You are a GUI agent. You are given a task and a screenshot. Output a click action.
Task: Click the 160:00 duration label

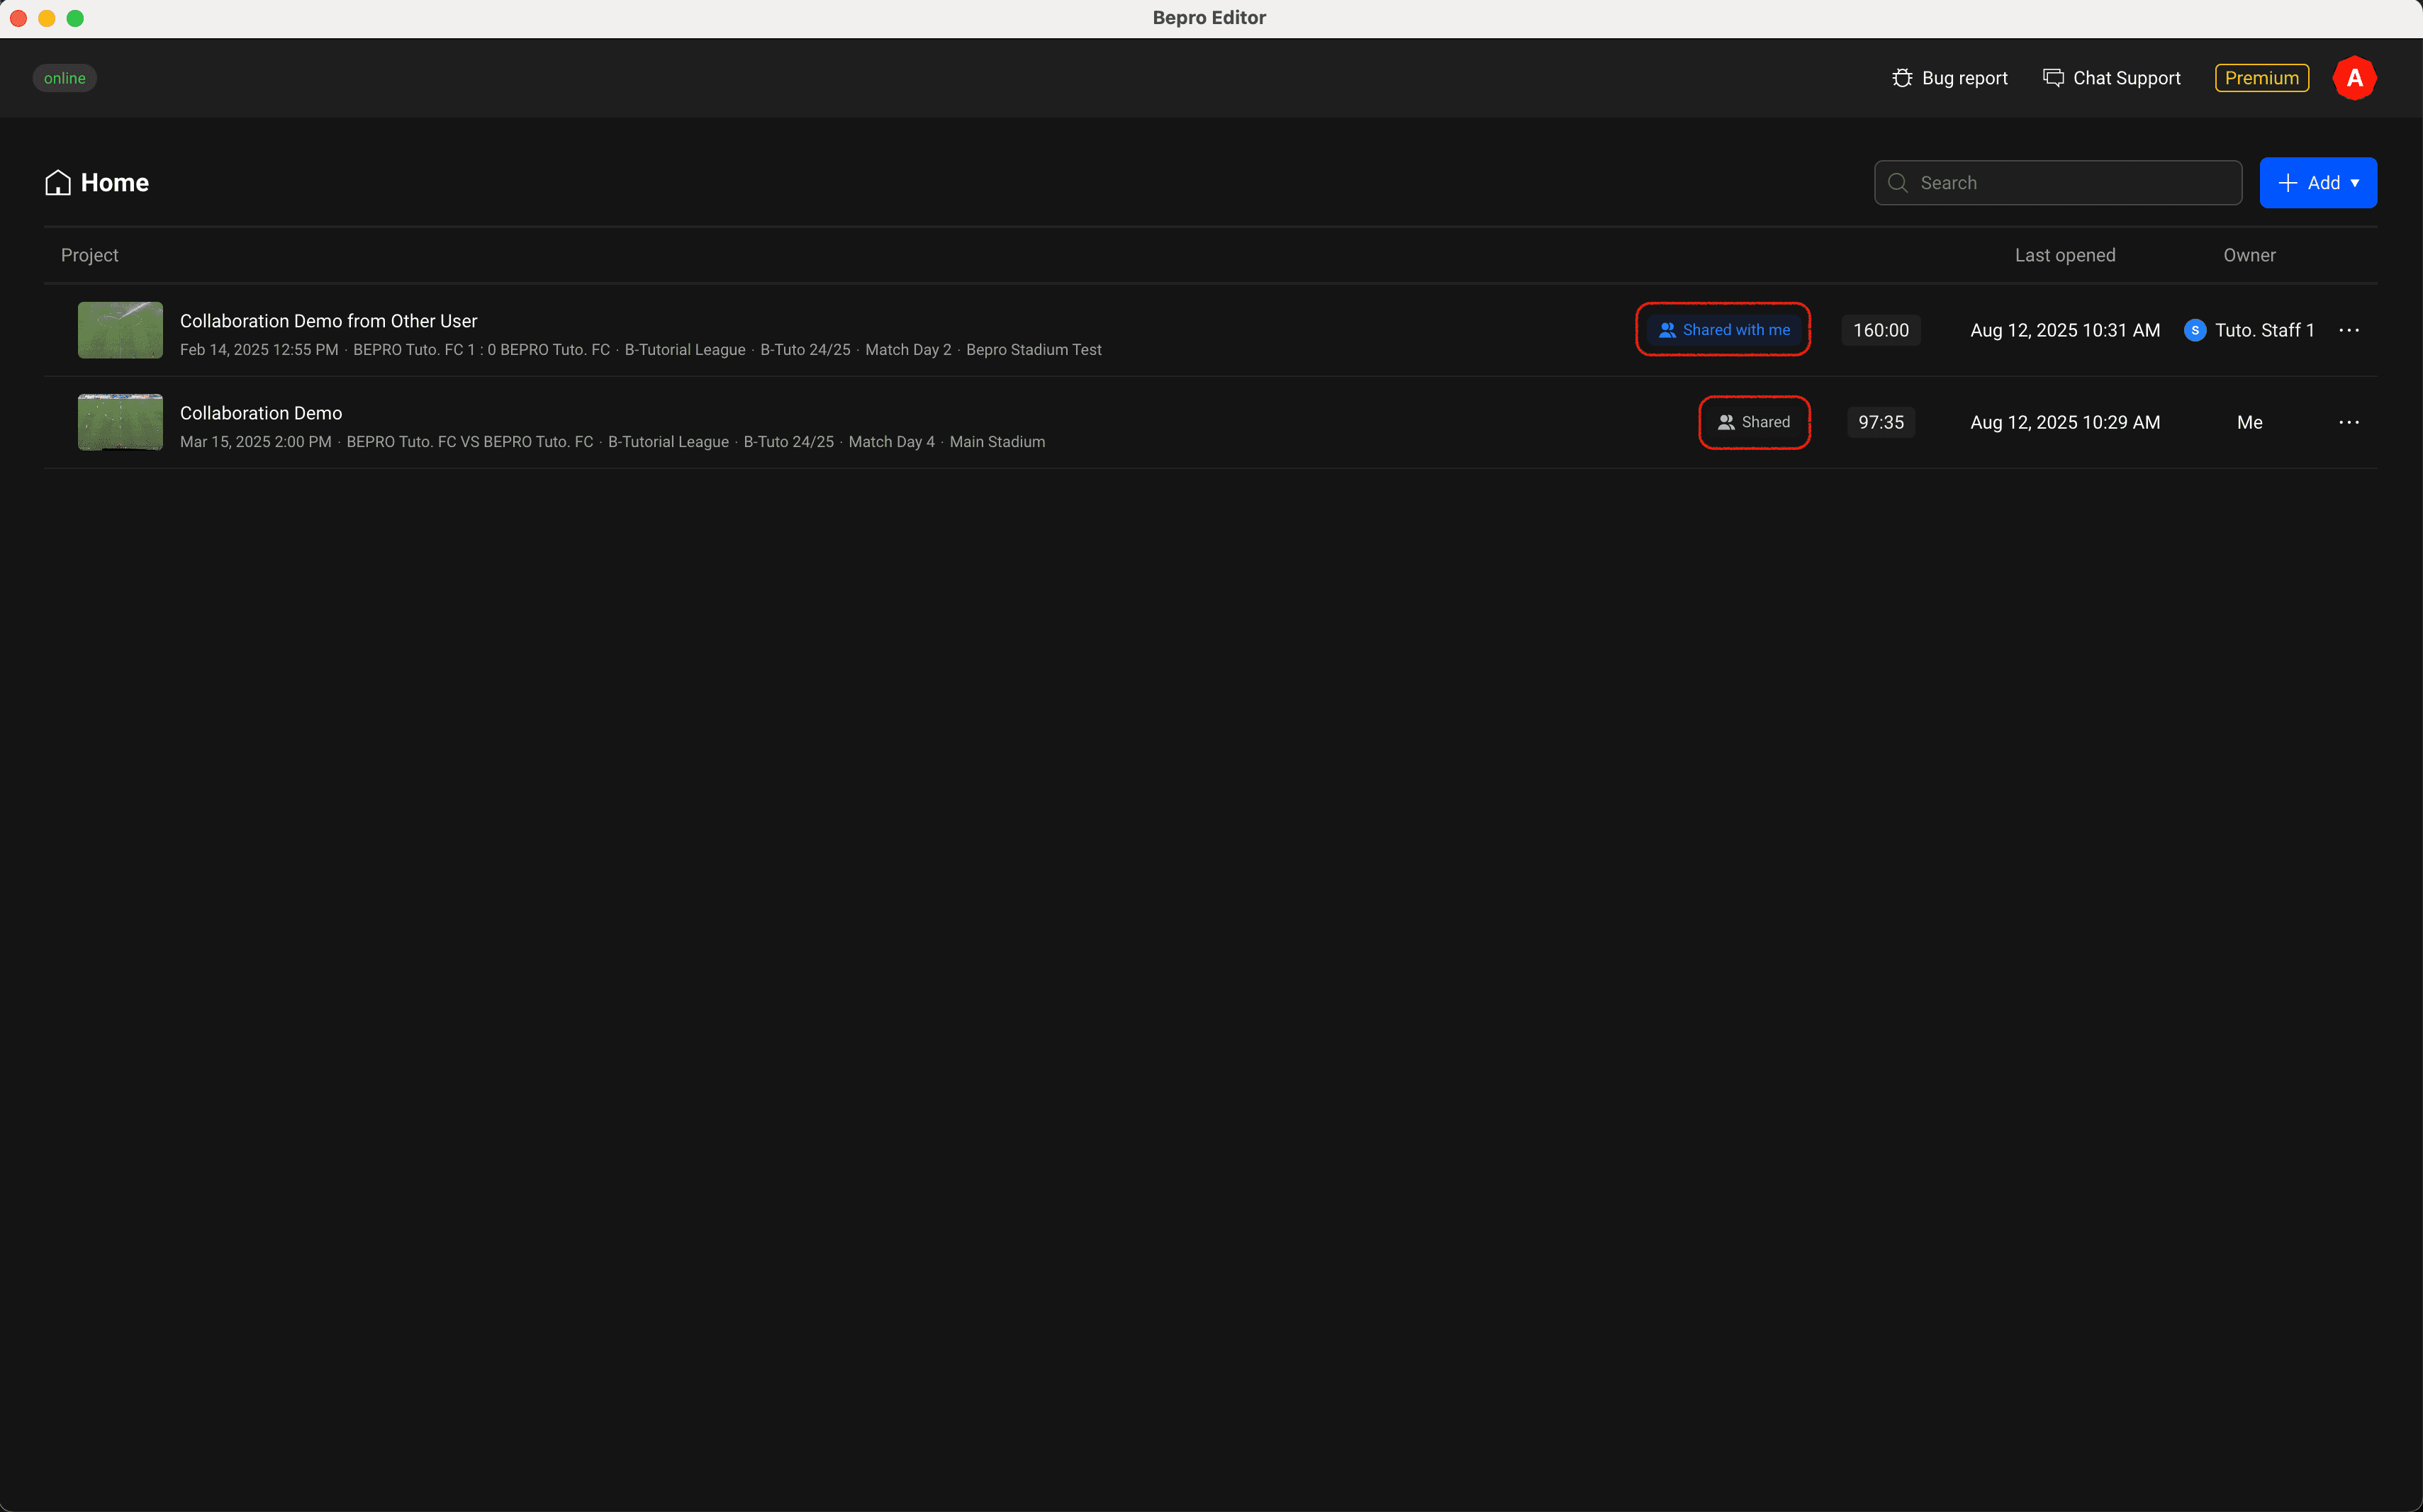[1880, 330]
